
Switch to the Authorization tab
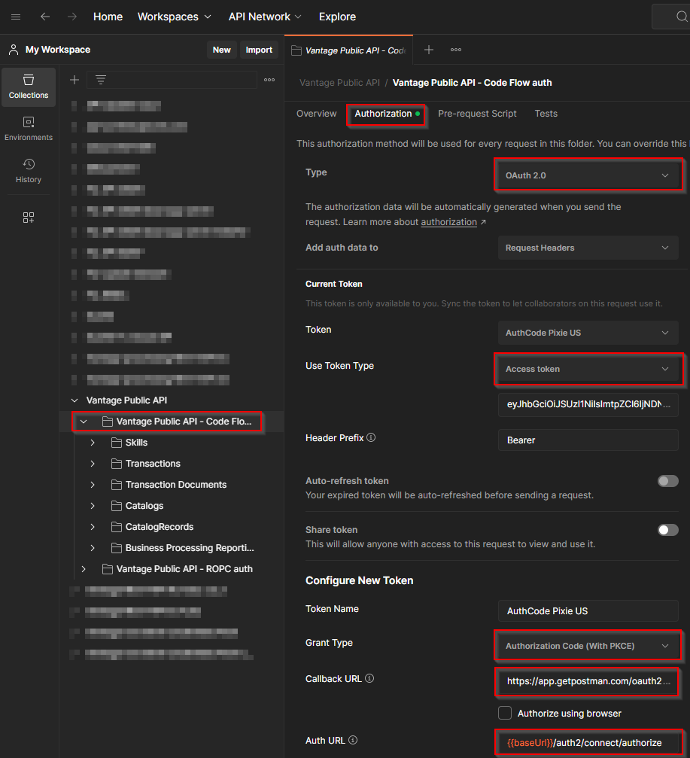point(386,114)
